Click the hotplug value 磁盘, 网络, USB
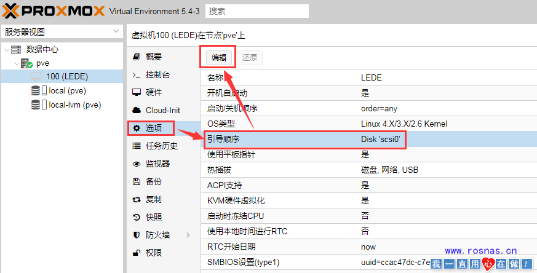The width and height of the screenshot is (537, 273). point(390,170)
